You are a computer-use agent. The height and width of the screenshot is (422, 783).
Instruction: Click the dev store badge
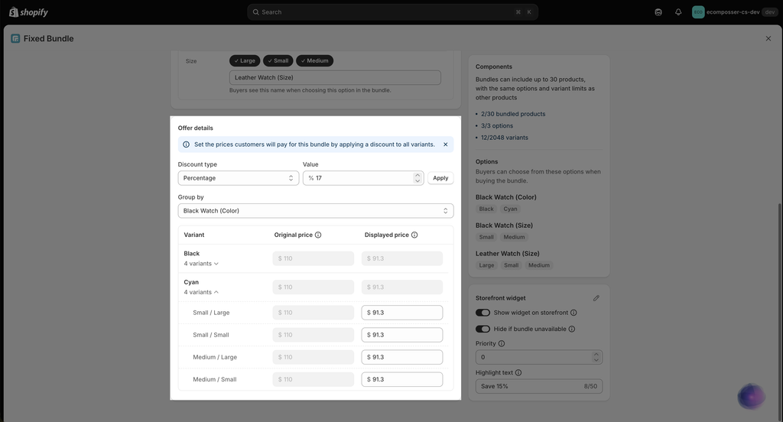769,12
